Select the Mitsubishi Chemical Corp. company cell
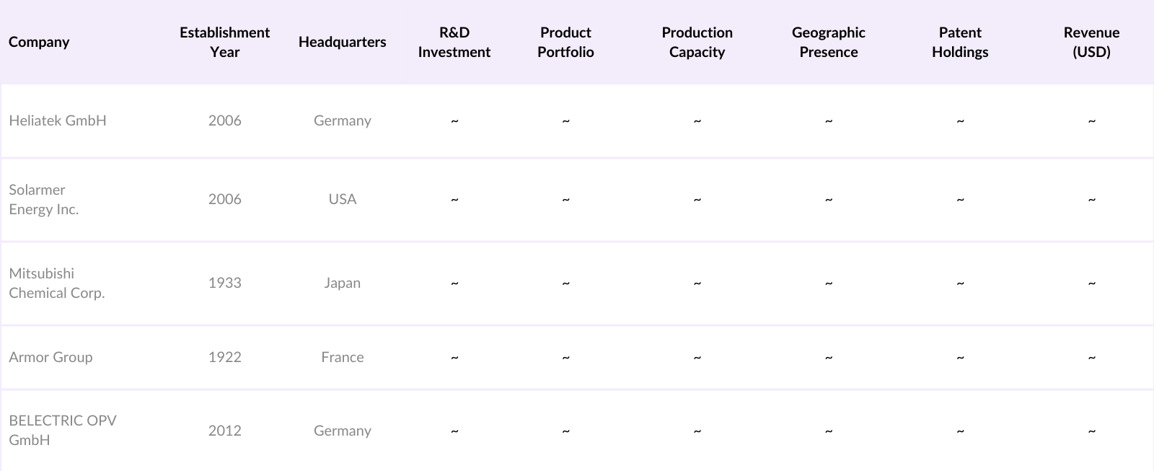Viewport: 1154px width, 471px height. (57, 283)
